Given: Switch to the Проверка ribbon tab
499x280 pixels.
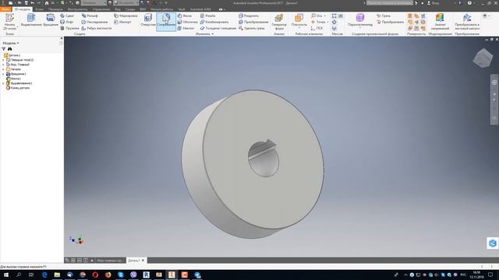Looking at the screenshot, I should (x=55, y=9).
